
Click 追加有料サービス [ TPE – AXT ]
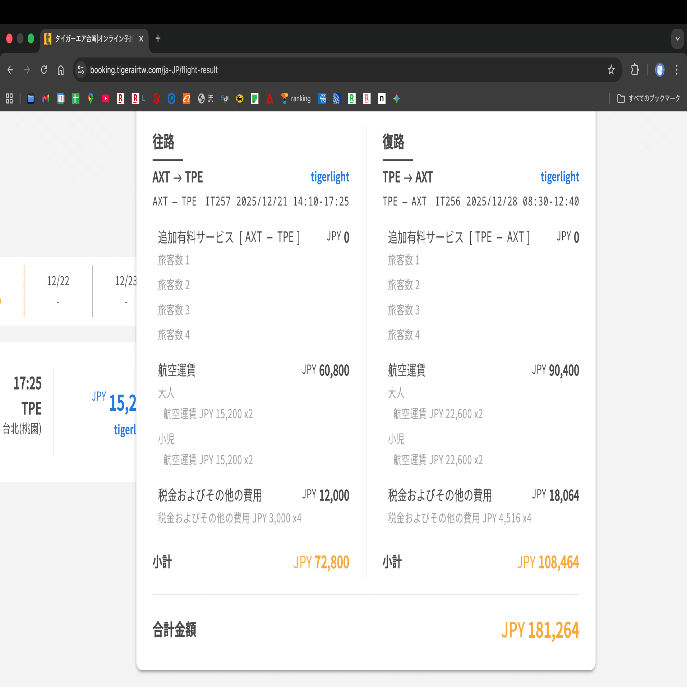[459, 237]
